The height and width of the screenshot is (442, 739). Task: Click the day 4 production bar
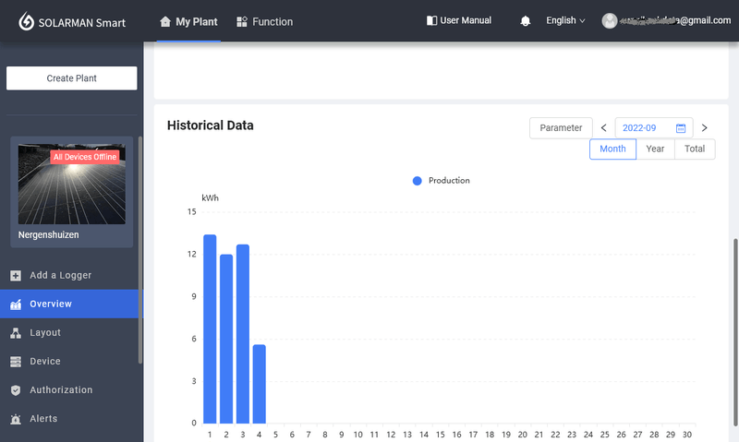(260, 384)
